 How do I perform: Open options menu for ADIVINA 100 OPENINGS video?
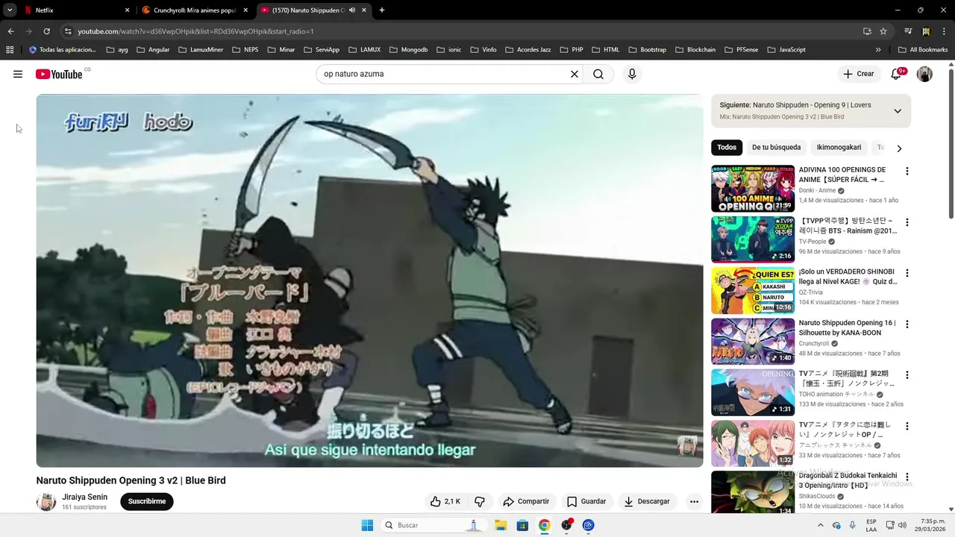[907, 171]
